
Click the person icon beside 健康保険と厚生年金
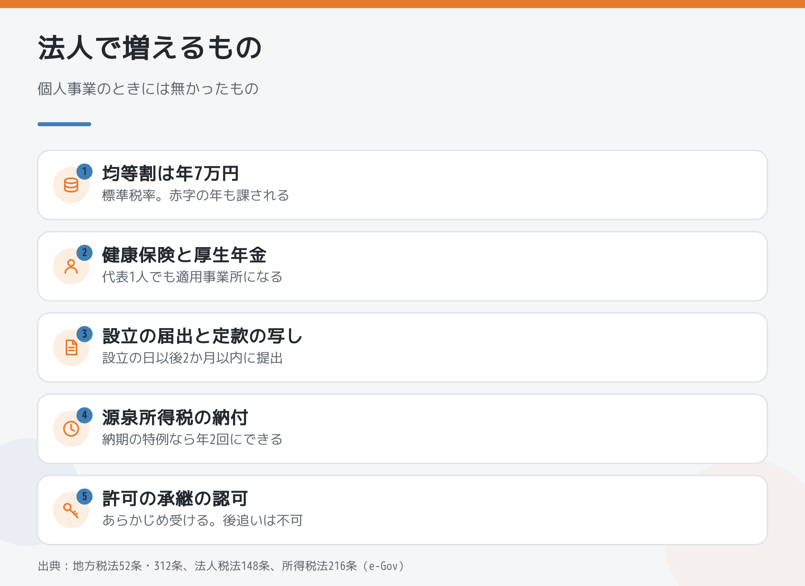(71, 266)
